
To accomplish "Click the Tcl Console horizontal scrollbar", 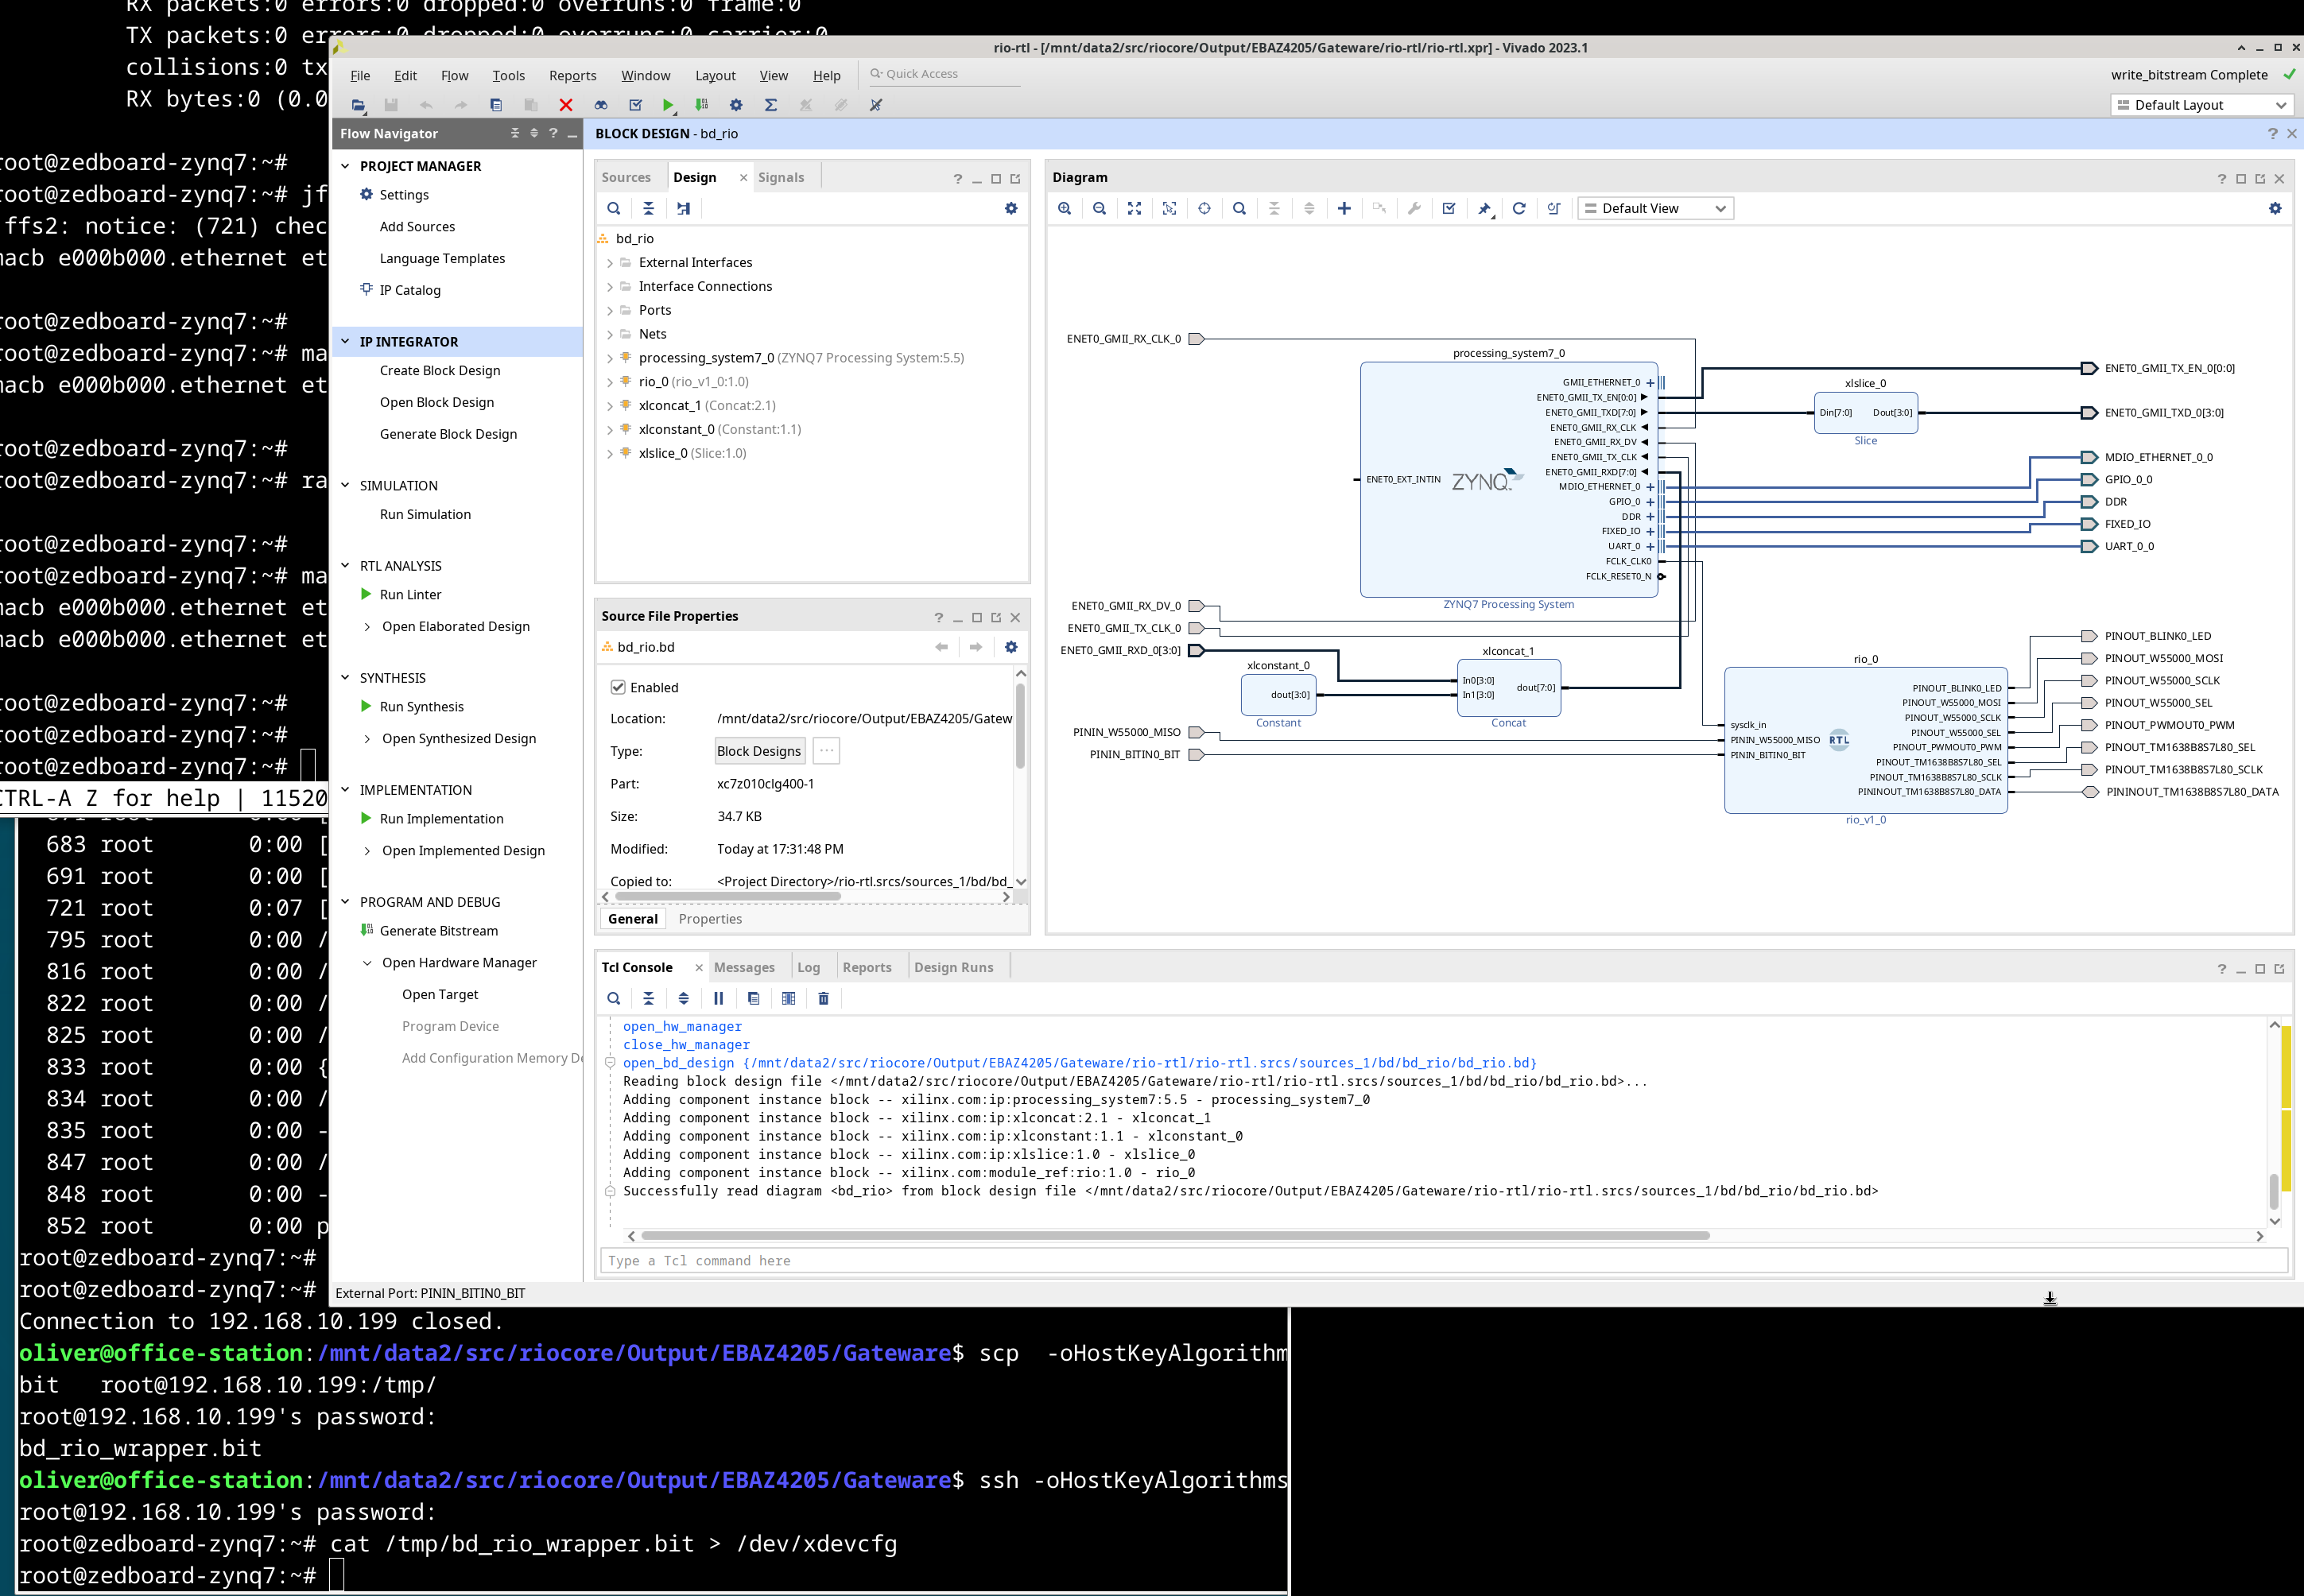I will click(1176, 1237).
